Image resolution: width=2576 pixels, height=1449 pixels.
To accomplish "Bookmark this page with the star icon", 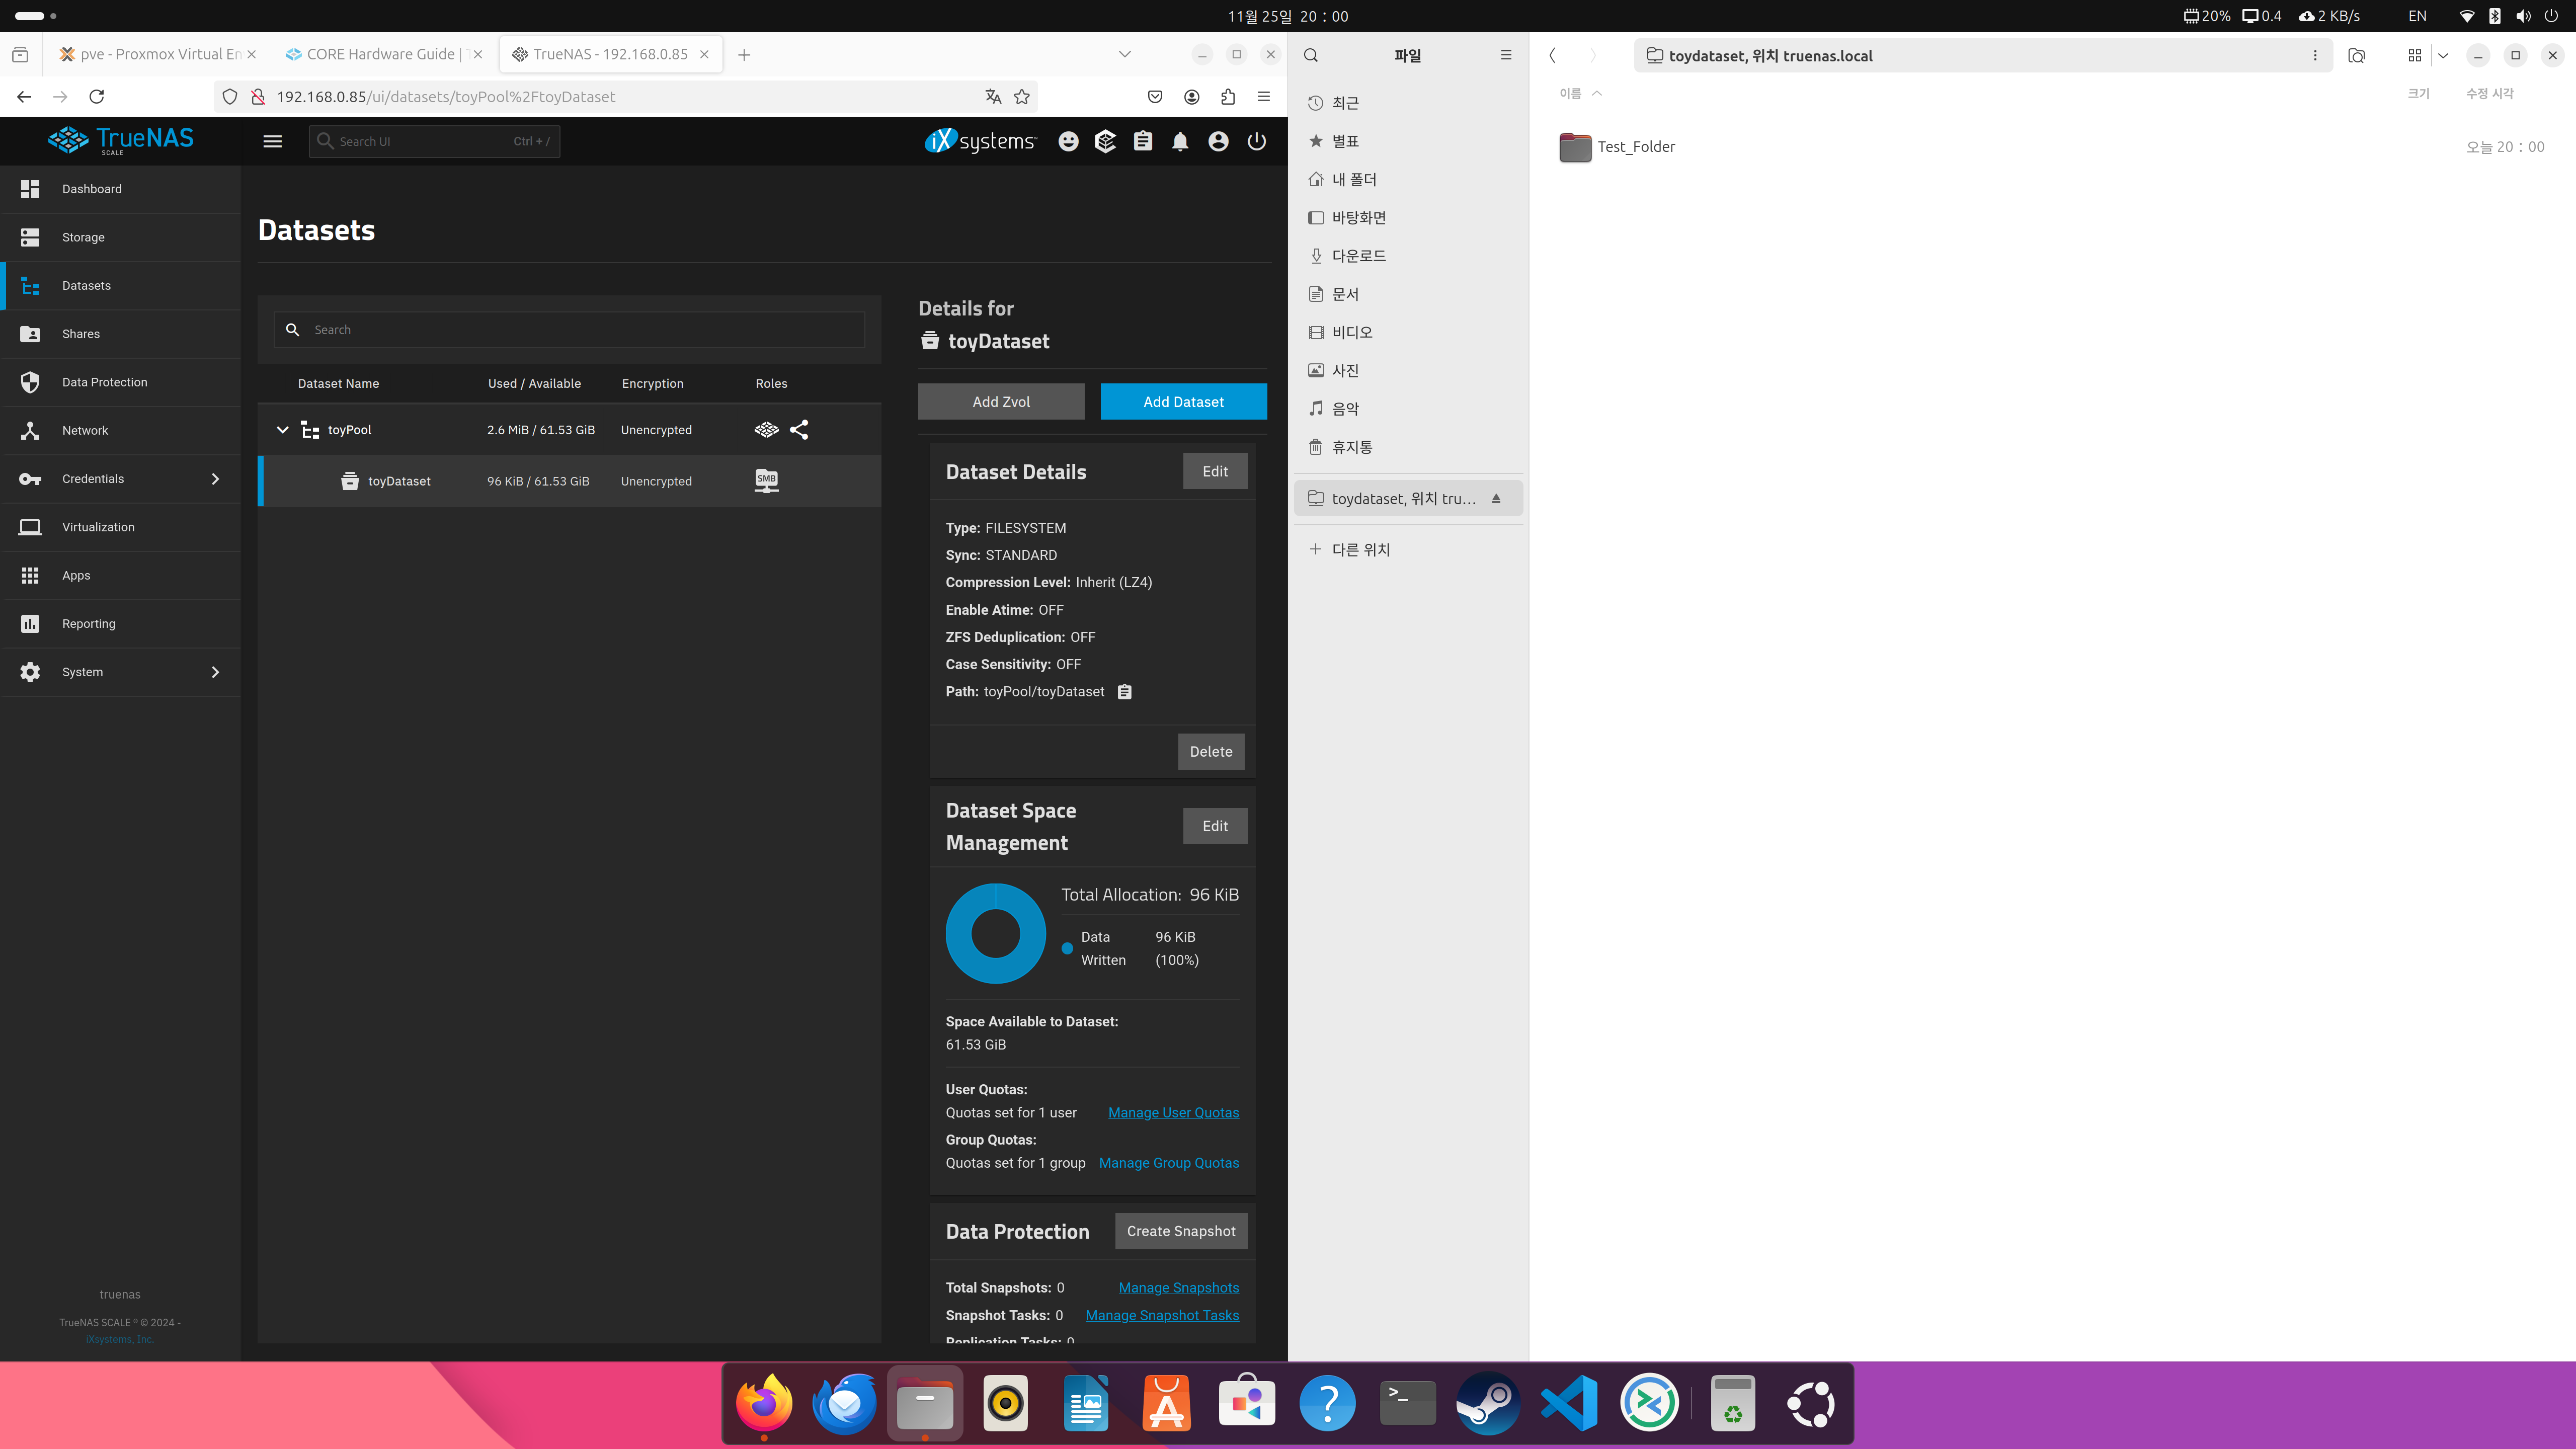I will 1021,96.
